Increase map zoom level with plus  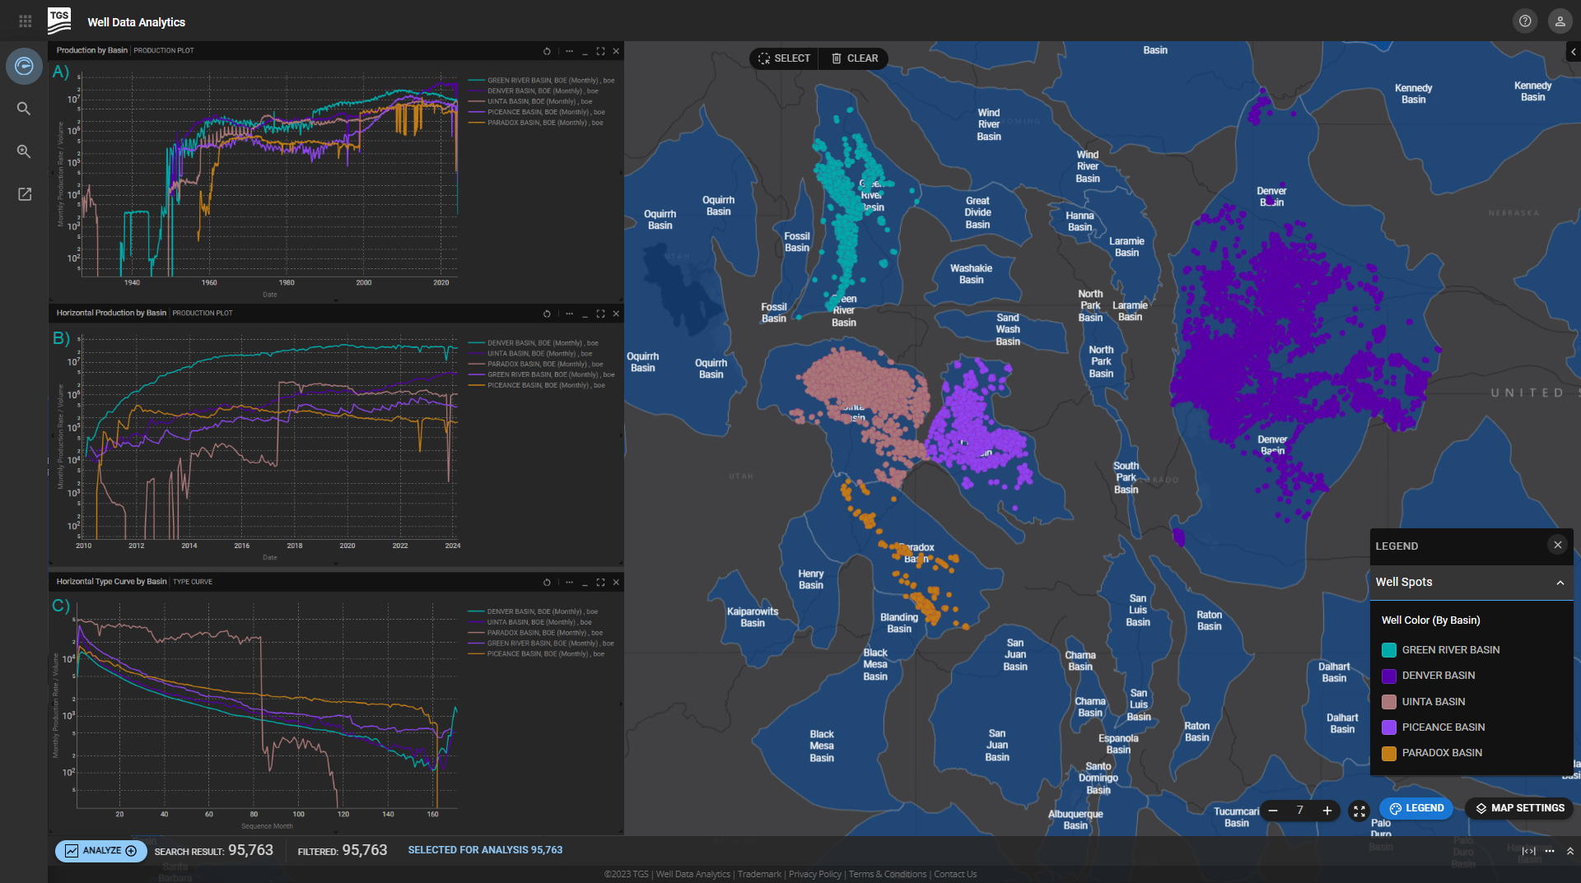1327,811
